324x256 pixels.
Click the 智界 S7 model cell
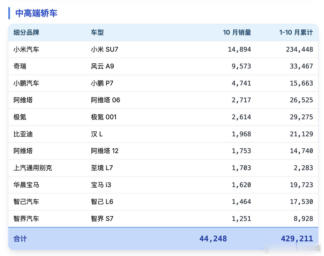(102, 219)
